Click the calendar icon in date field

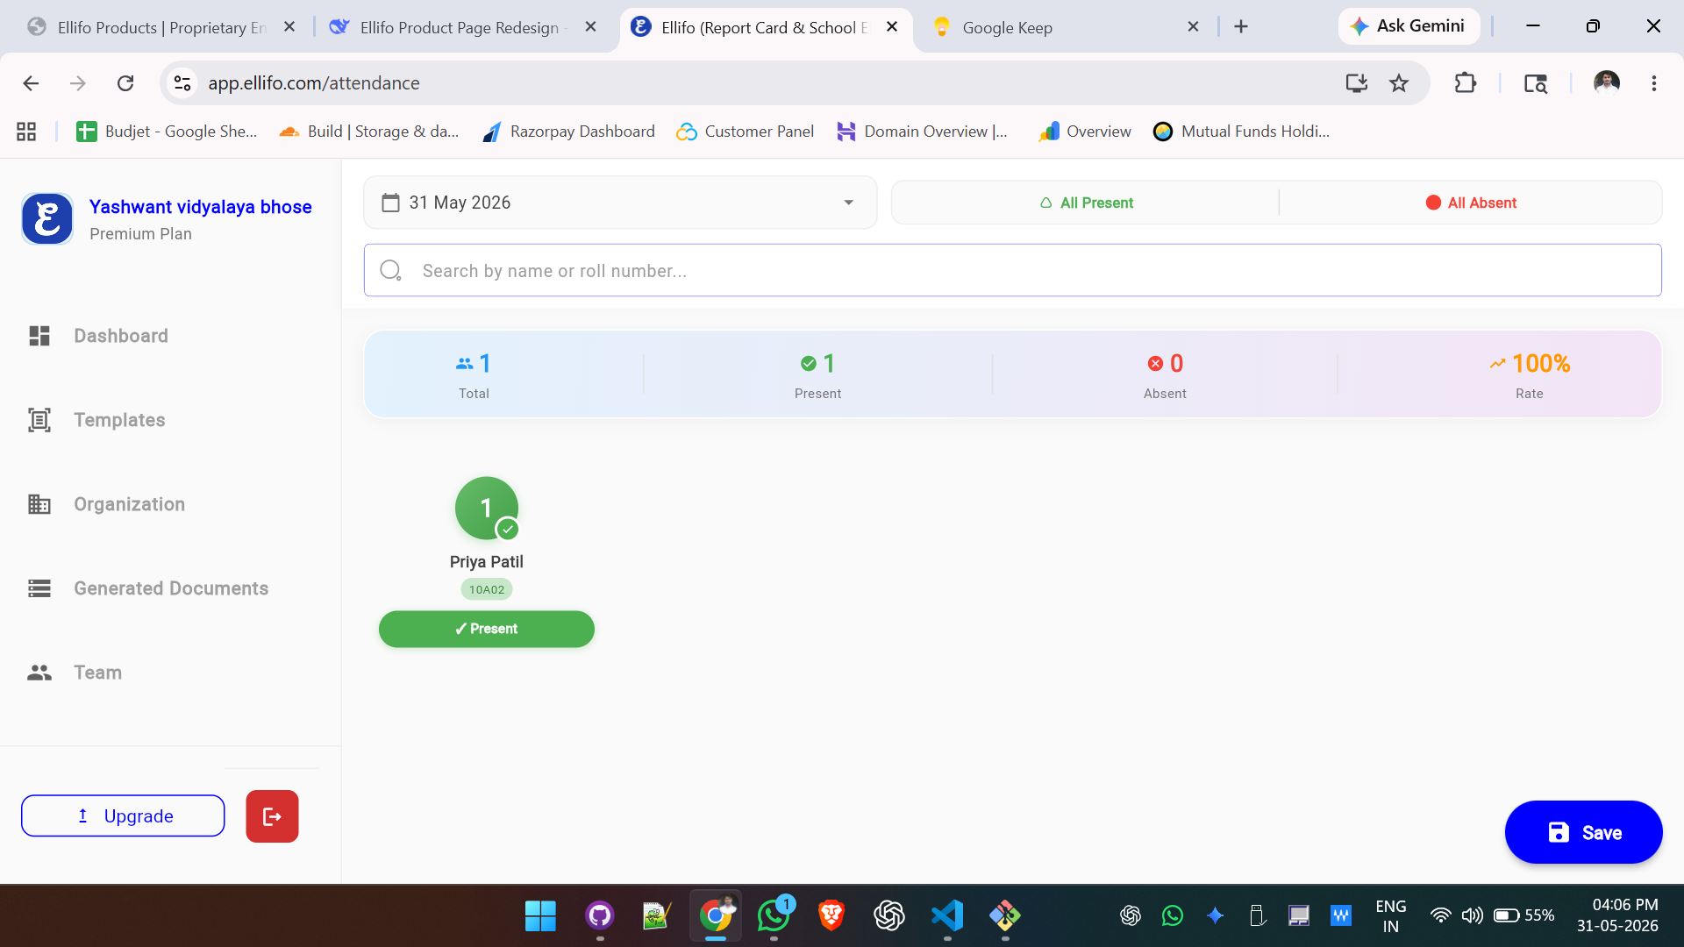click(x=390, y=203)
